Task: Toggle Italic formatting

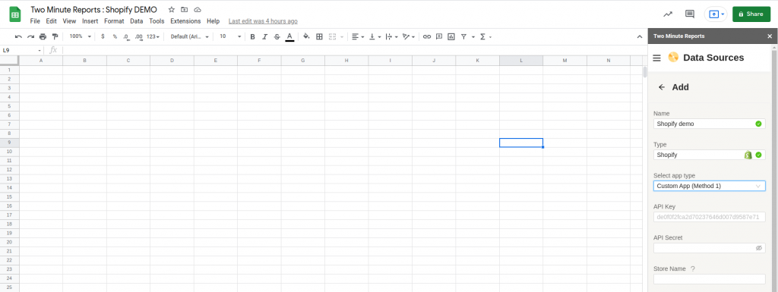Action: click(265, 36)
